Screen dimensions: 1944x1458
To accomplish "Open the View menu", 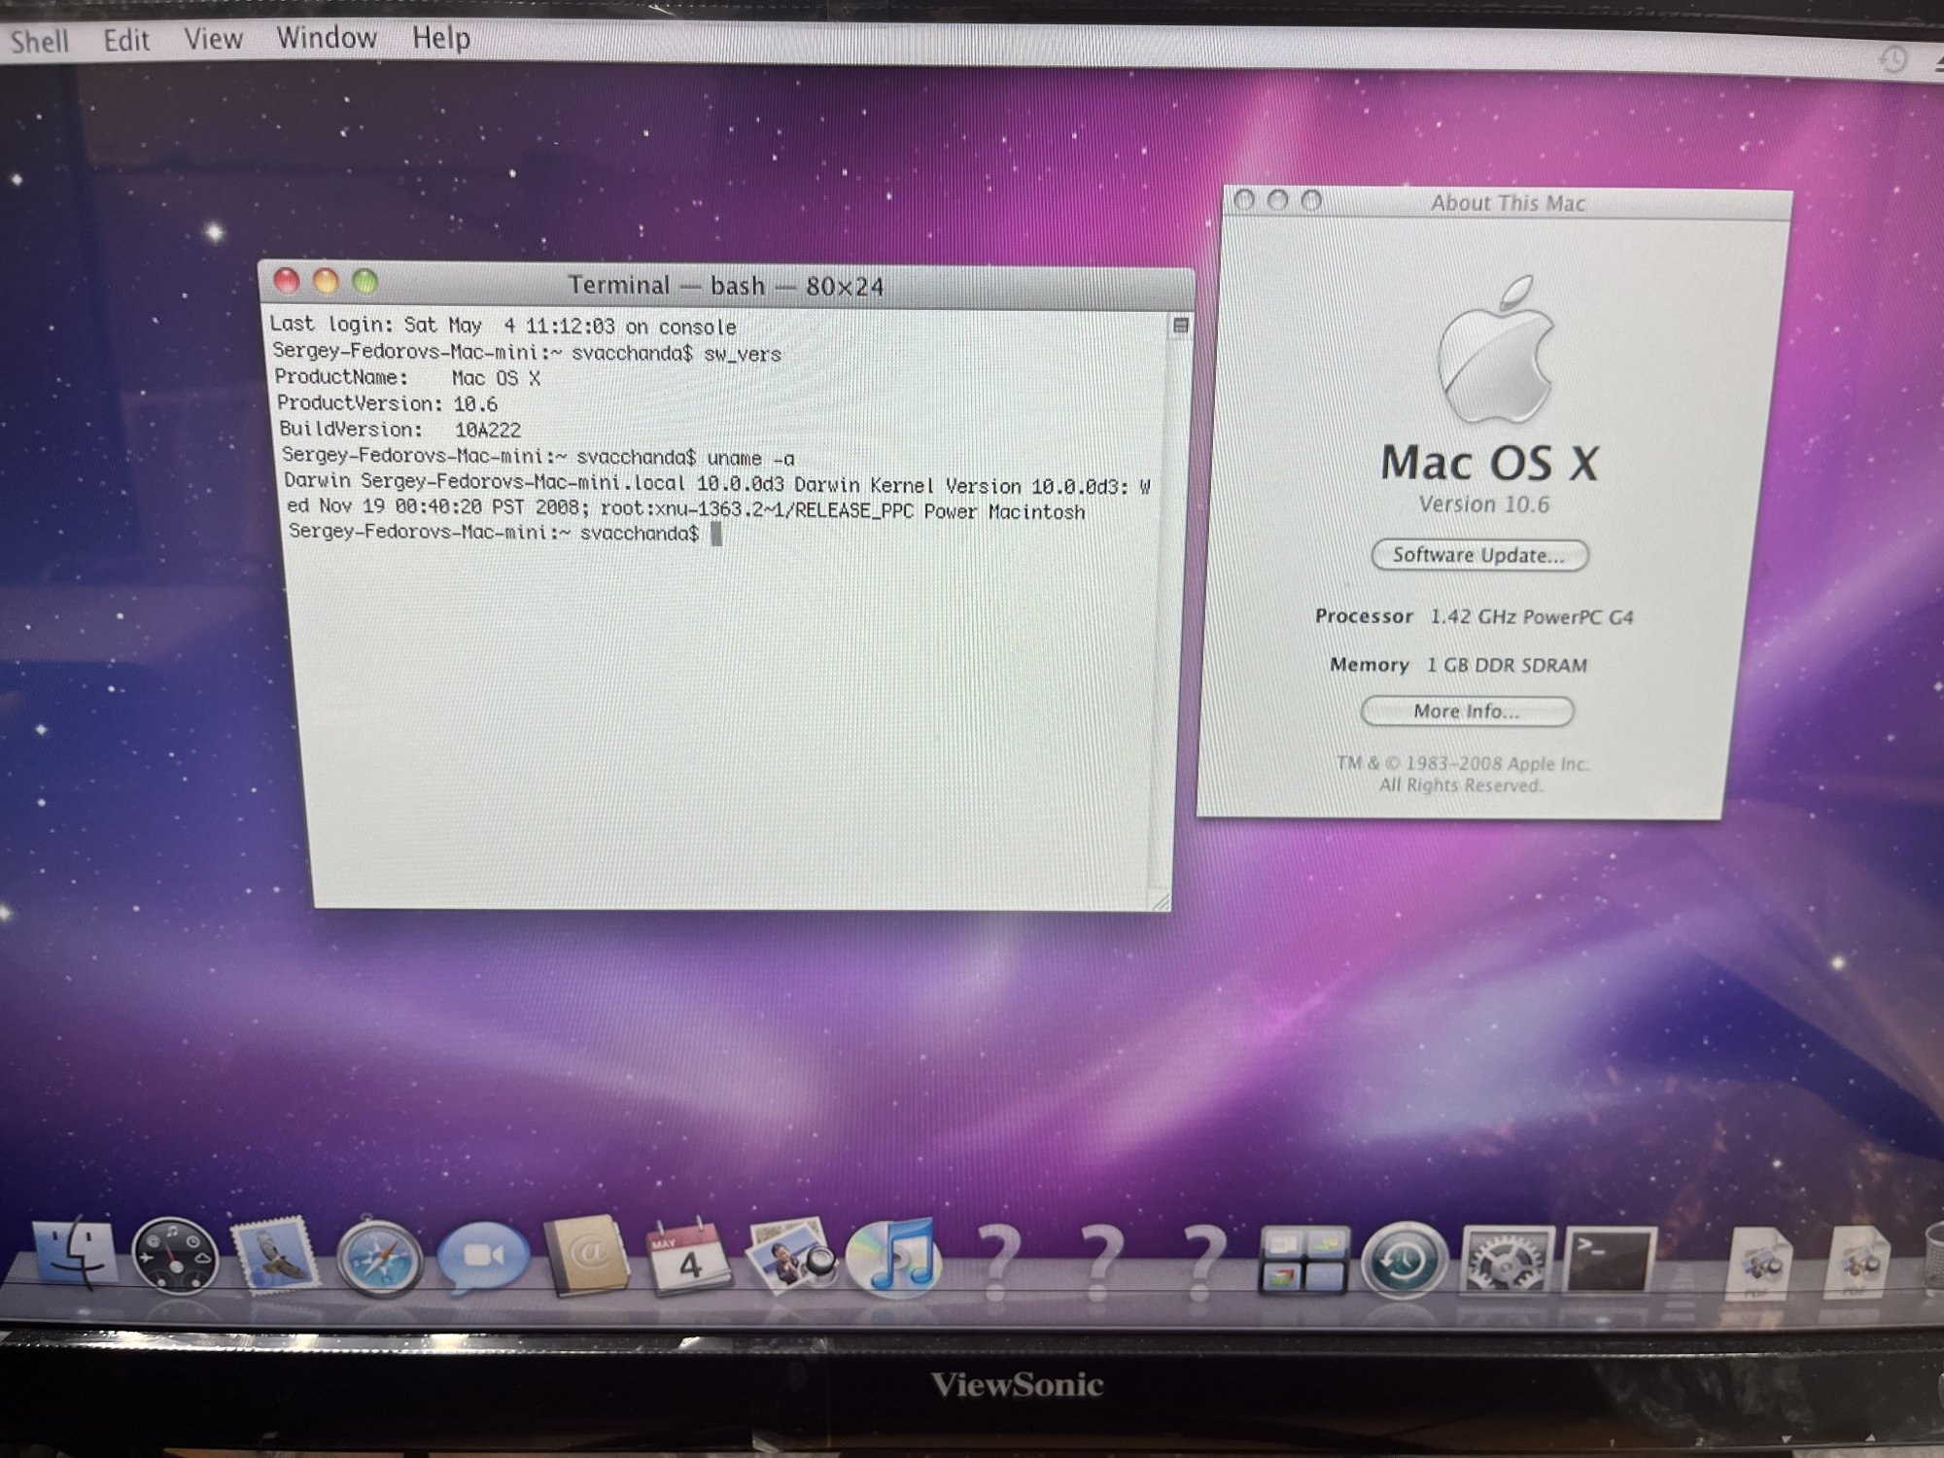I will [x=213, y=39].
